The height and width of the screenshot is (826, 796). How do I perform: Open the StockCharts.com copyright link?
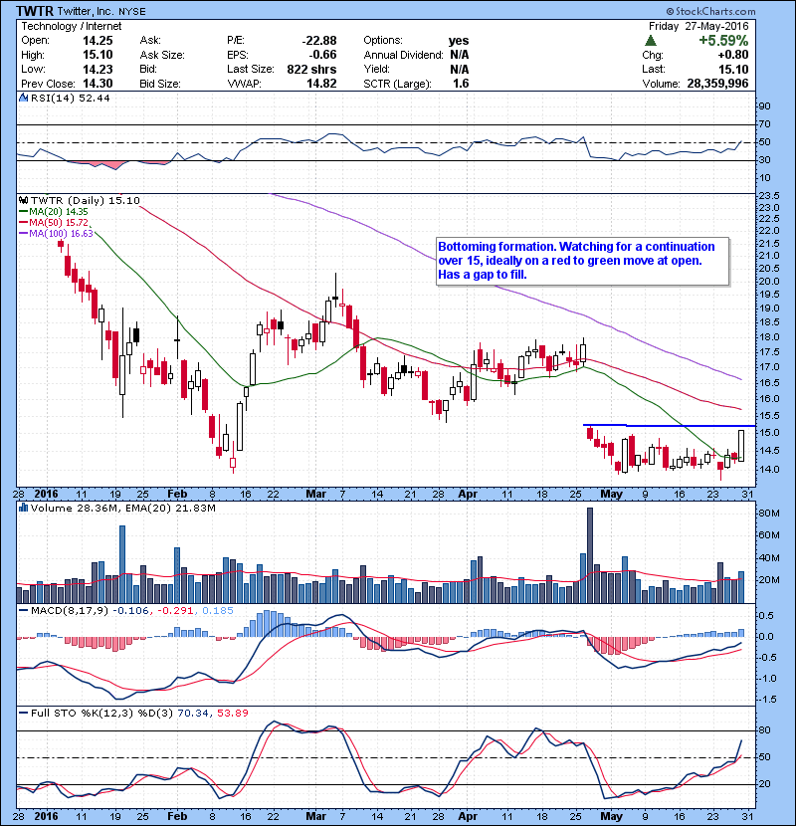coord(710,11)
